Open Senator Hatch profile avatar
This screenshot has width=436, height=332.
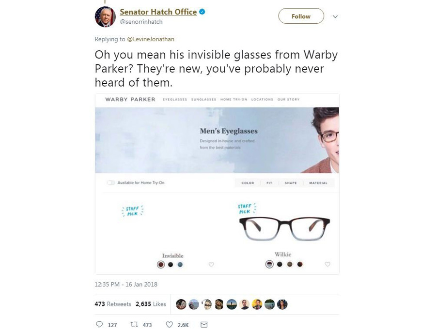point(105,16)
